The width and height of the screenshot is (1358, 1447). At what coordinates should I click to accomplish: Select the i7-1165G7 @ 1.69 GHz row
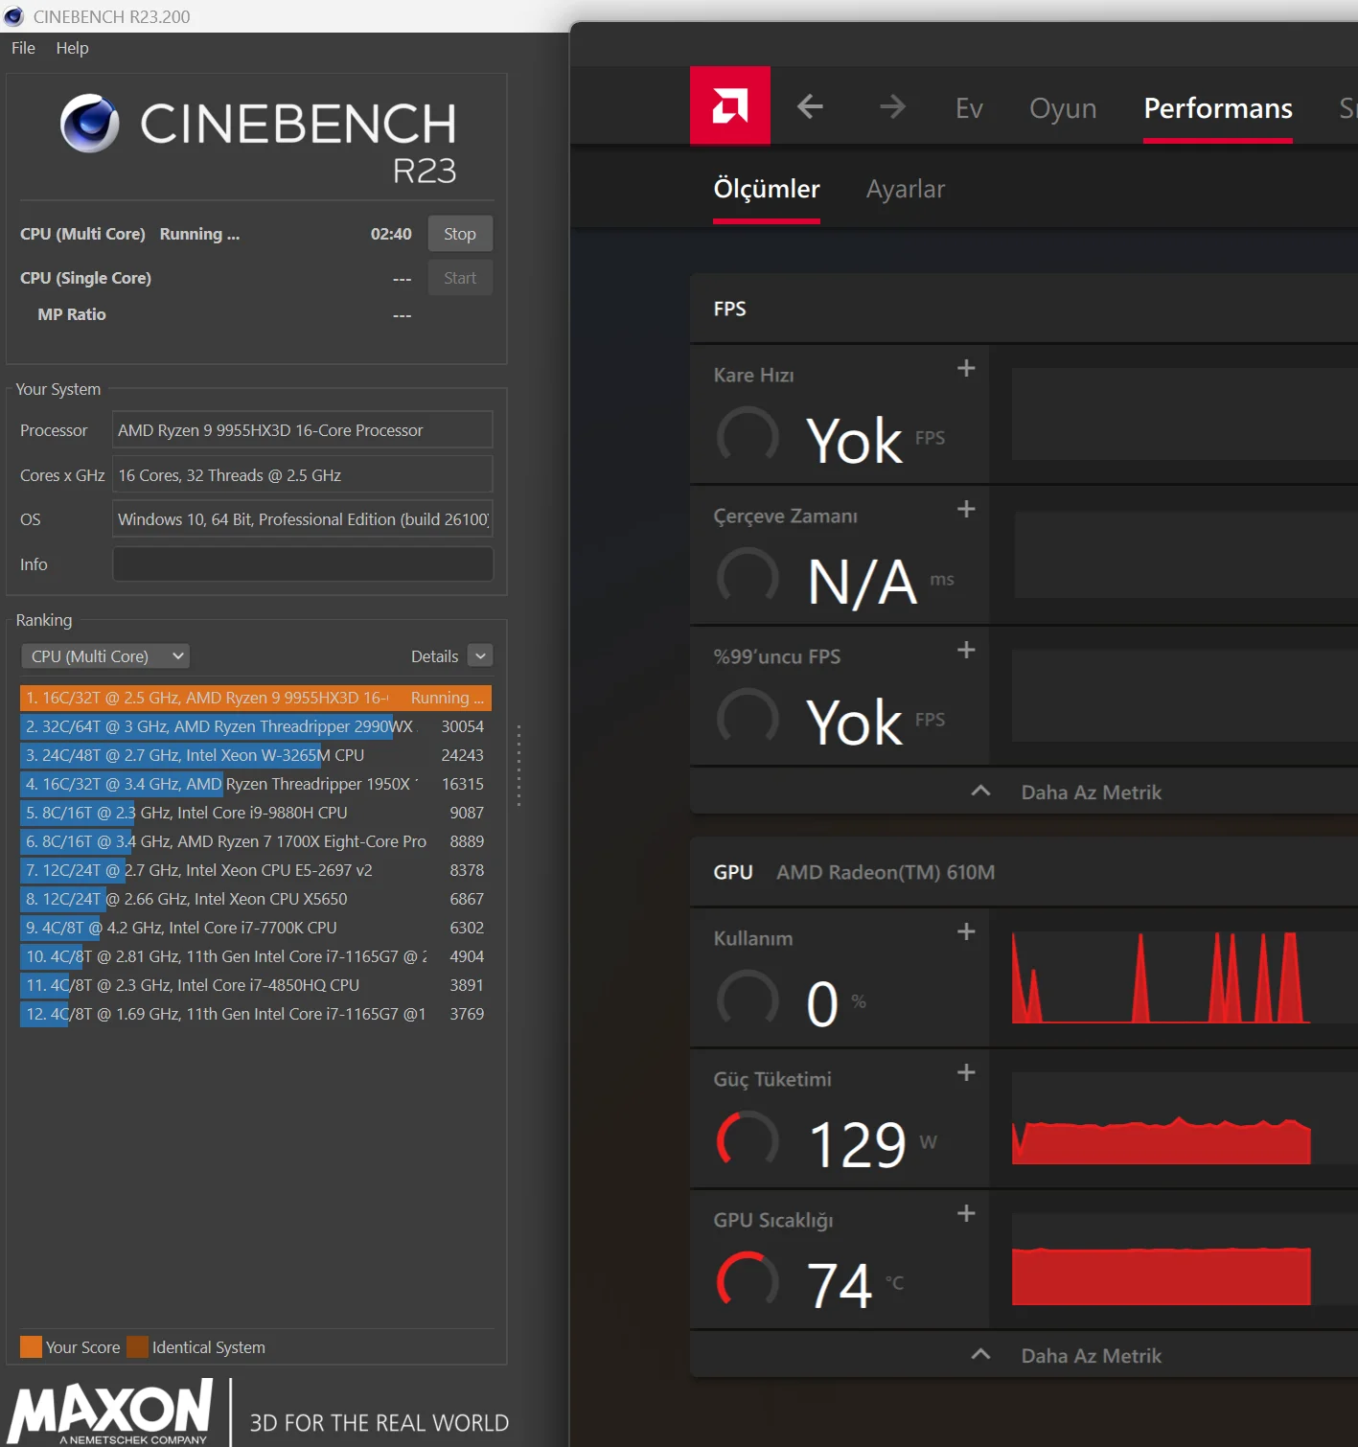click(256, 1014)
